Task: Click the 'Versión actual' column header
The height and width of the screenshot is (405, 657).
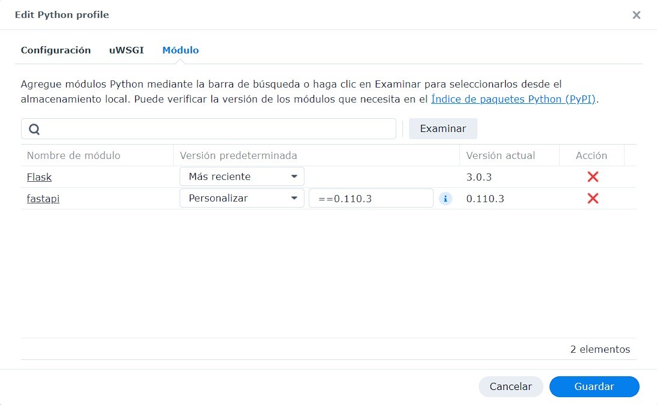Action: (500, 155)
